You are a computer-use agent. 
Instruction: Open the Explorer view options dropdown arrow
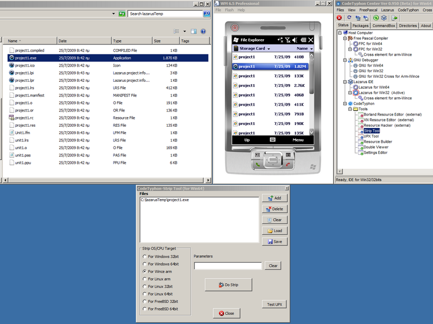pos(185,31)
